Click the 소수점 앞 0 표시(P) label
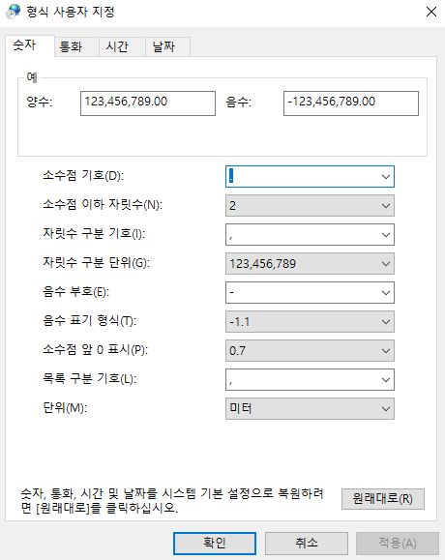The height and width of the screenshot is (560, 445). coord(96,350)
